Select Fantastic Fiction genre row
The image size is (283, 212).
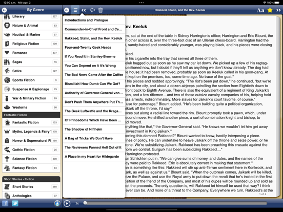(31, 122)
